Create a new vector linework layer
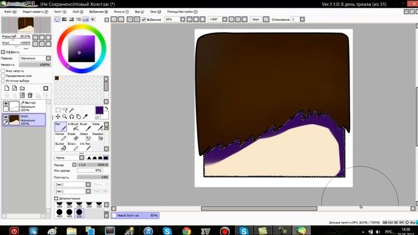This screenshot has width=418, height=235. (x=14, y=88)
